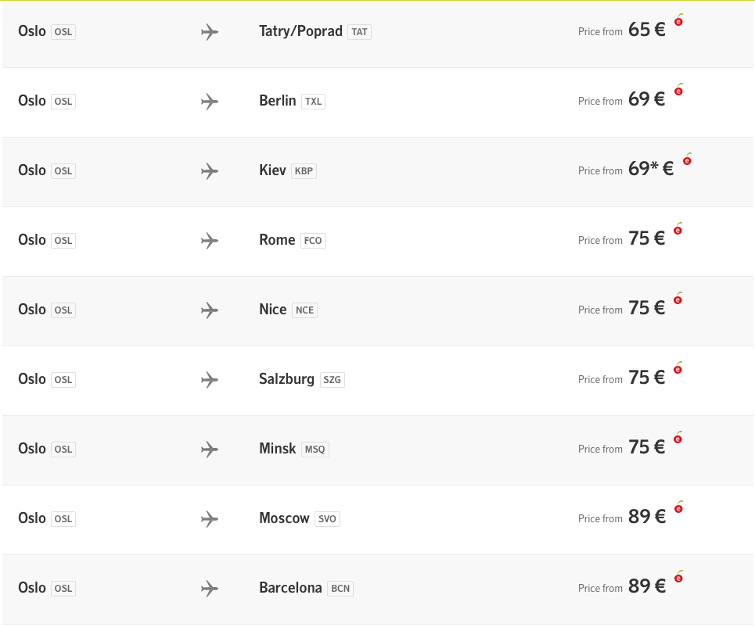Click the 75 € price for Nice

click(647, 308)
